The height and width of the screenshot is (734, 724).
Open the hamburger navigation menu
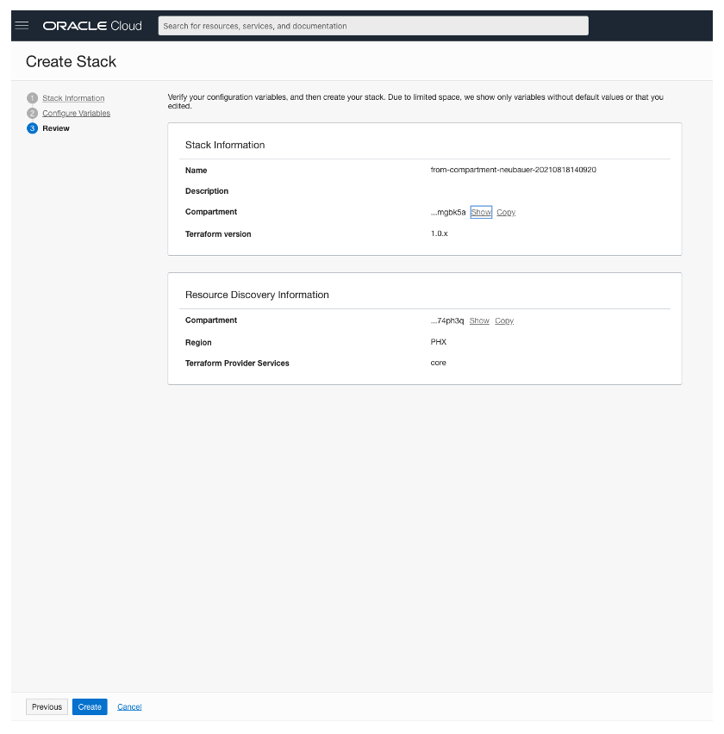pyautogui.click(x=22, y=26)
